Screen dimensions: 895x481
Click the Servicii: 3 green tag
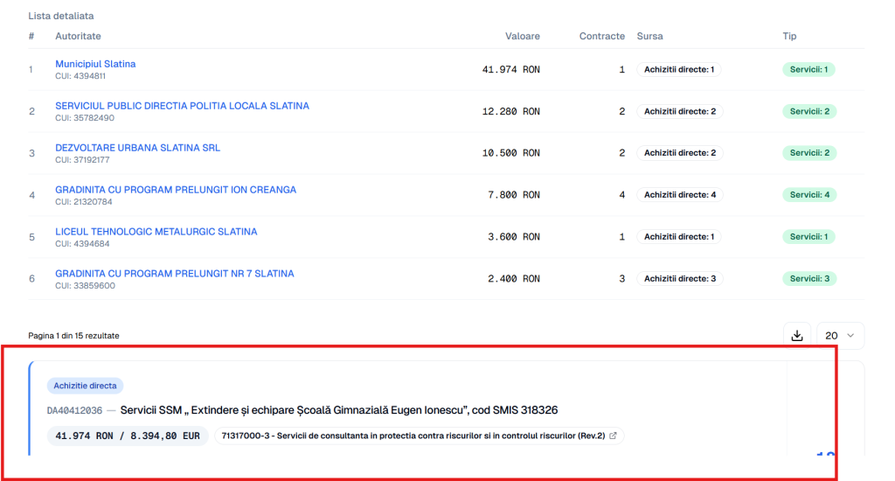[809, 279]
